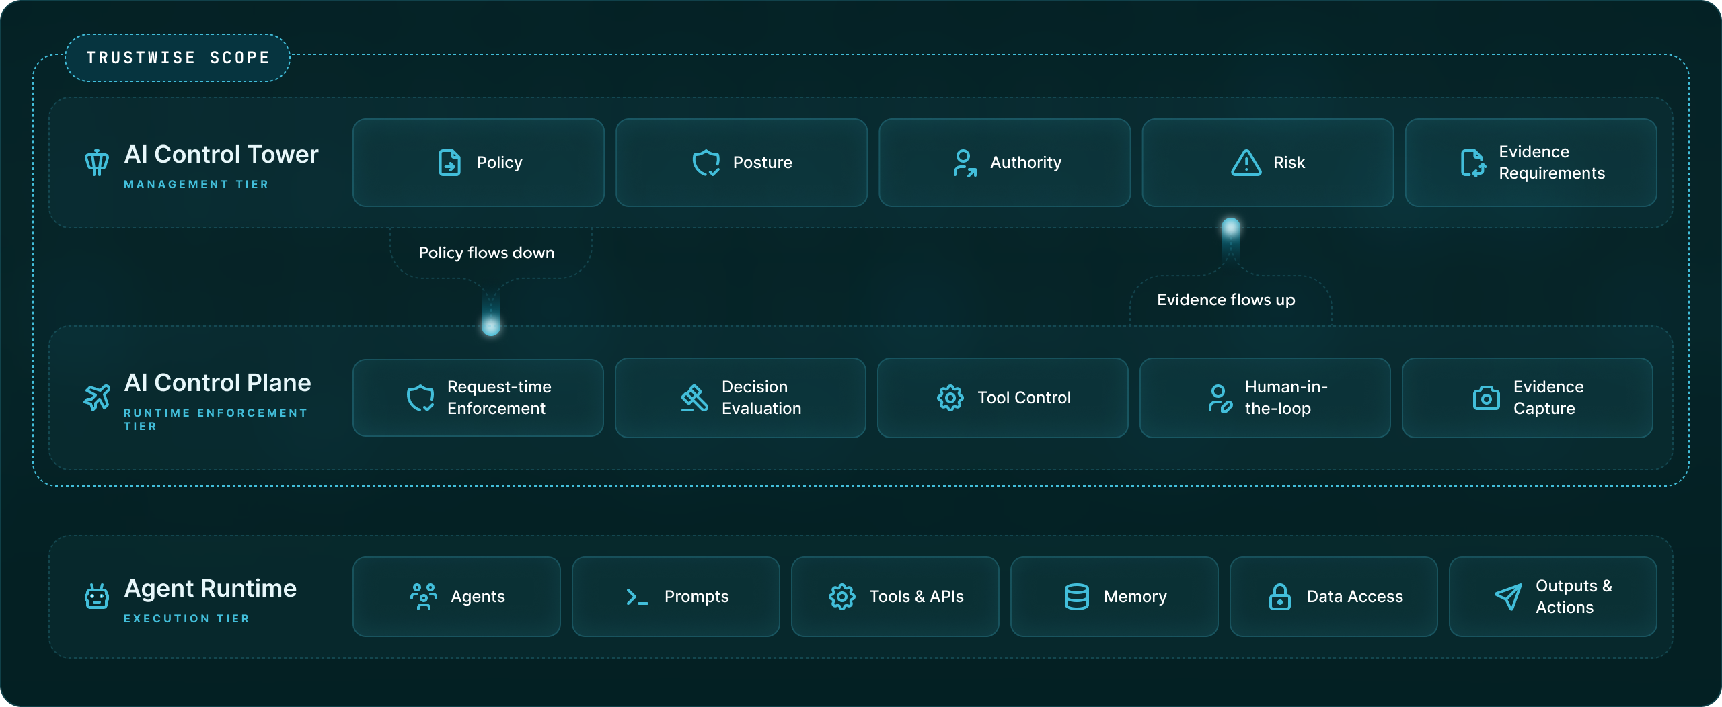The image size is (1722, 707).
Task: Select the Posture card label
Action: coord(763,163)
